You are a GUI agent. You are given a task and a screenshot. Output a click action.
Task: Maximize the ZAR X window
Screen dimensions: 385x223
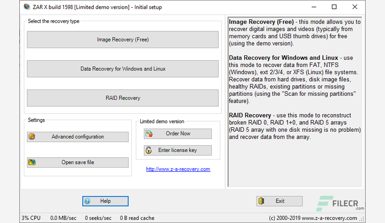(334, 7)
